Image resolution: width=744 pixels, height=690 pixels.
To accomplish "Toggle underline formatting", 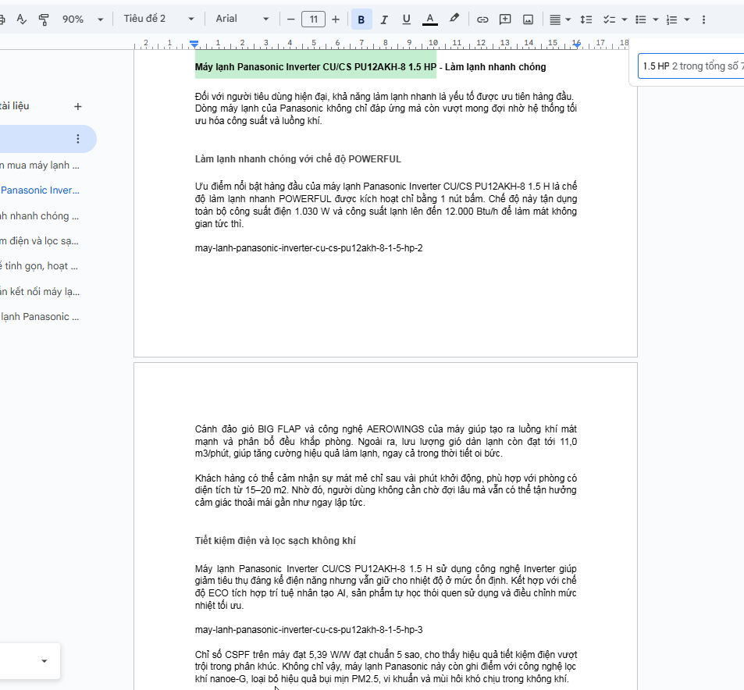I will [406, 20].
